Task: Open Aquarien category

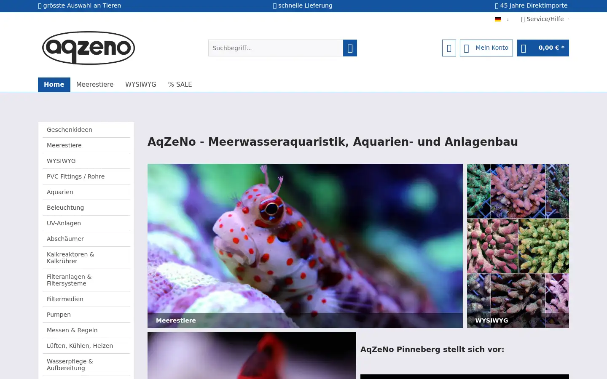Action: [x=86, y=192]
